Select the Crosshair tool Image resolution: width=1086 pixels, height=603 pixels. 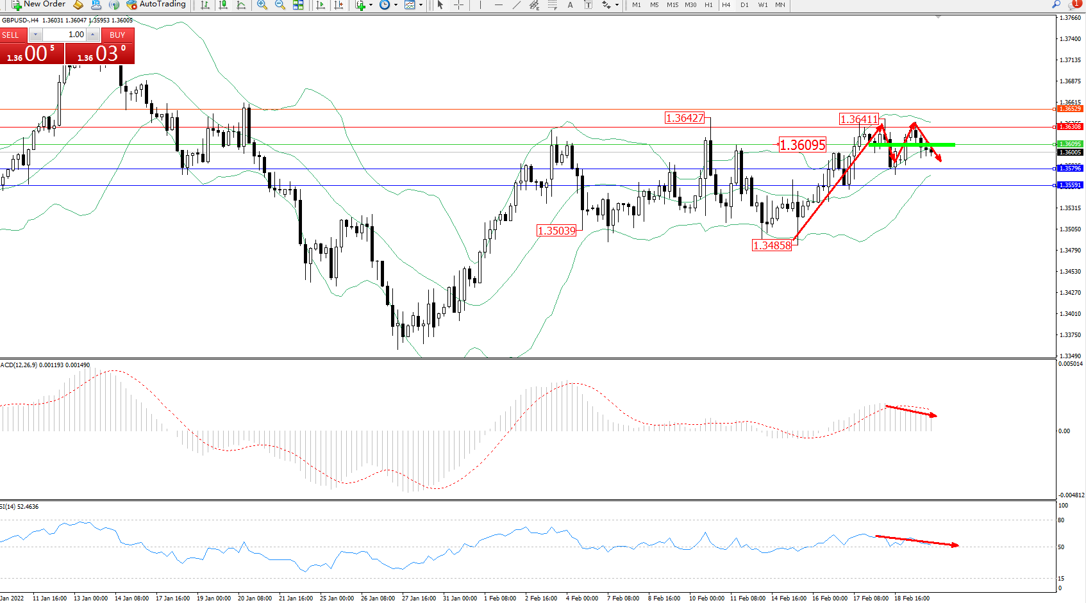click(x=458, y=5)
